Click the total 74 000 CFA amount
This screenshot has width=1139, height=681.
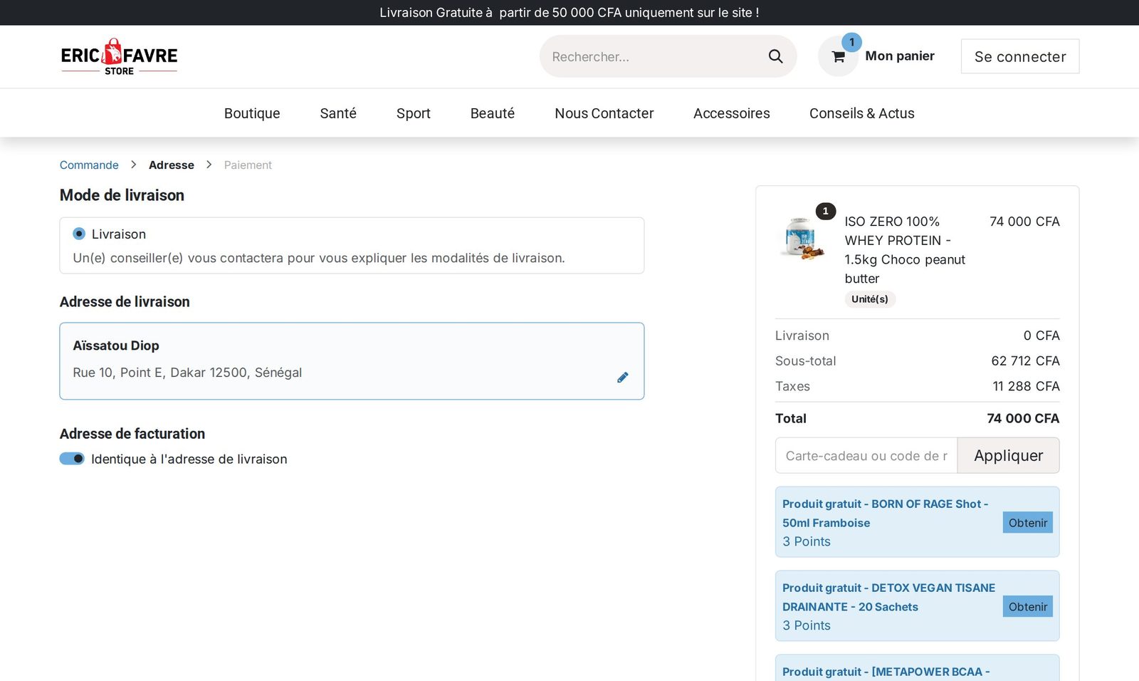tap(1023, 418)
